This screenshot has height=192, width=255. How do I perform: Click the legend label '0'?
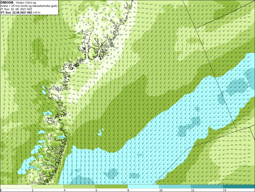tap(1, 190)
